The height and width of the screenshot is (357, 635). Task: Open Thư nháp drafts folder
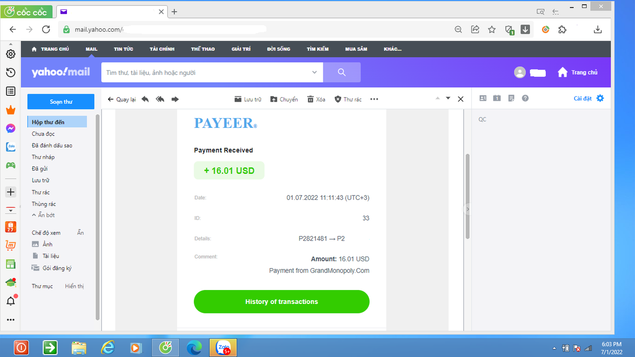(43, 157)
